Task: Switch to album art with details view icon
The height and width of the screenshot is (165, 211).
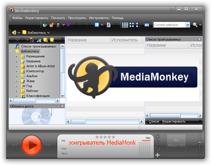Action: point(138,25)
